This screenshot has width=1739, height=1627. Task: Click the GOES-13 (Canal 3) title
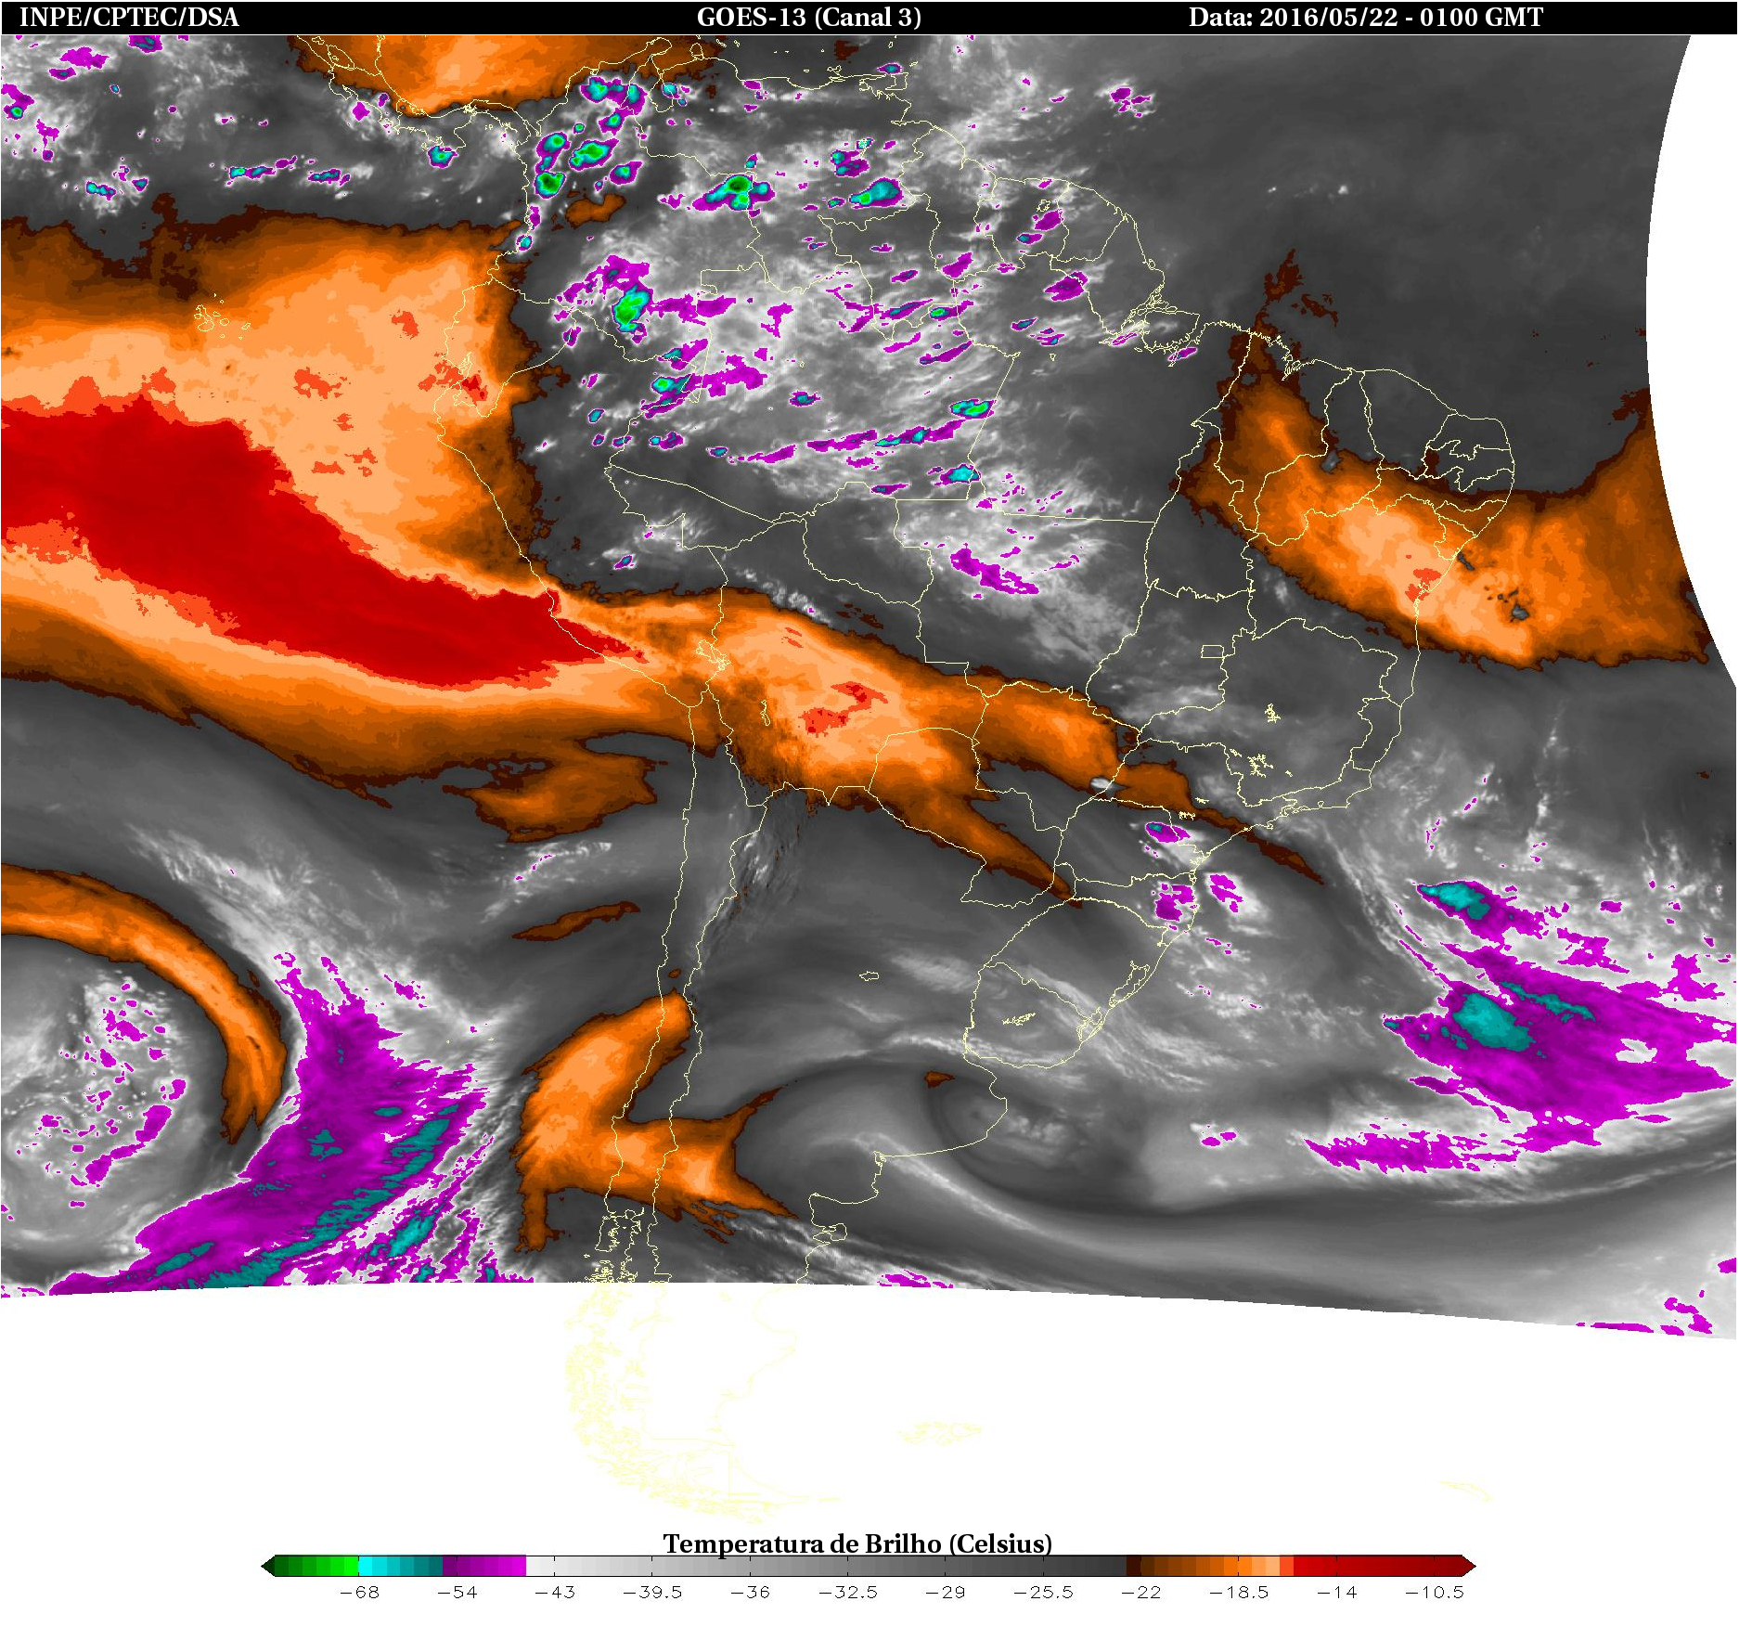tap(809, 17)
